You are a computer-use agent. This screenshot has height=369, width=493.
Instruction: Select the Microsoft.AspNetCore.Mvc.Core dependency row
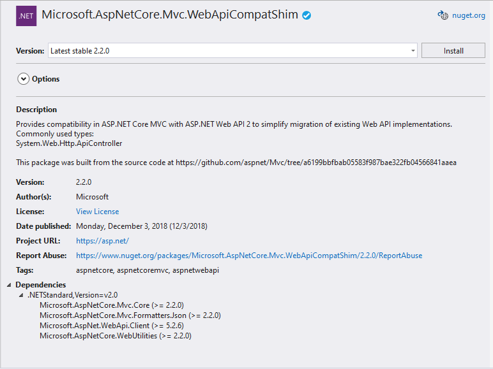(x=112, y=305)
